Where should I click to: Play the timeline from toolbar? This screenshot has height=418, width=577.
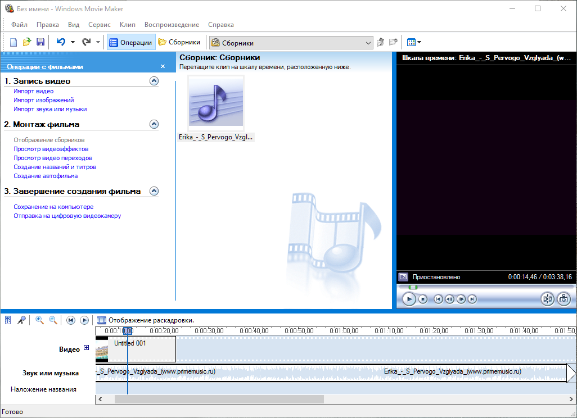tap(84, 320)
